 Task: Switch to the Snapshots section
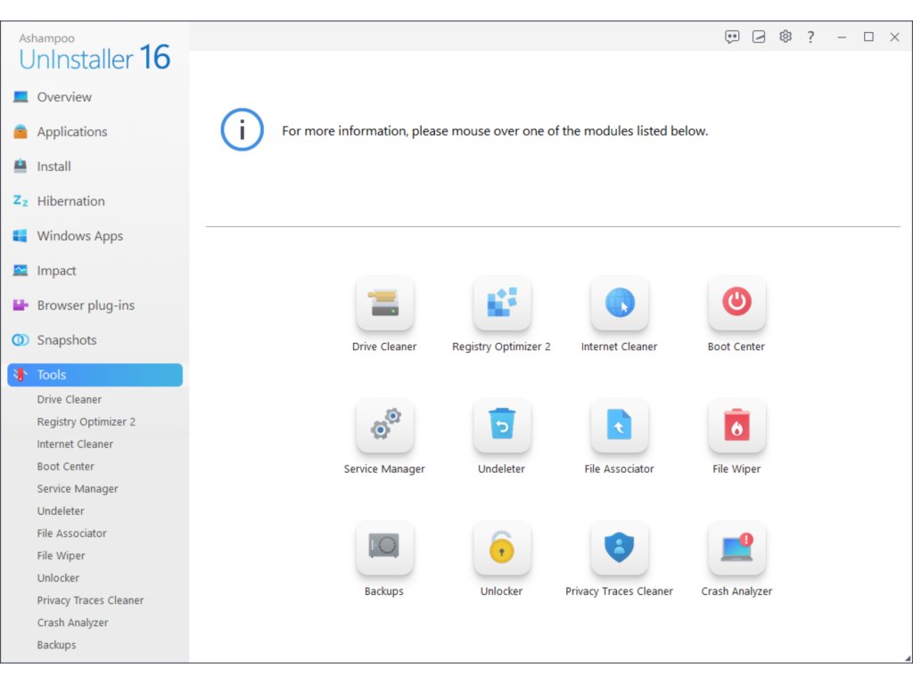(x=66, y=340)
